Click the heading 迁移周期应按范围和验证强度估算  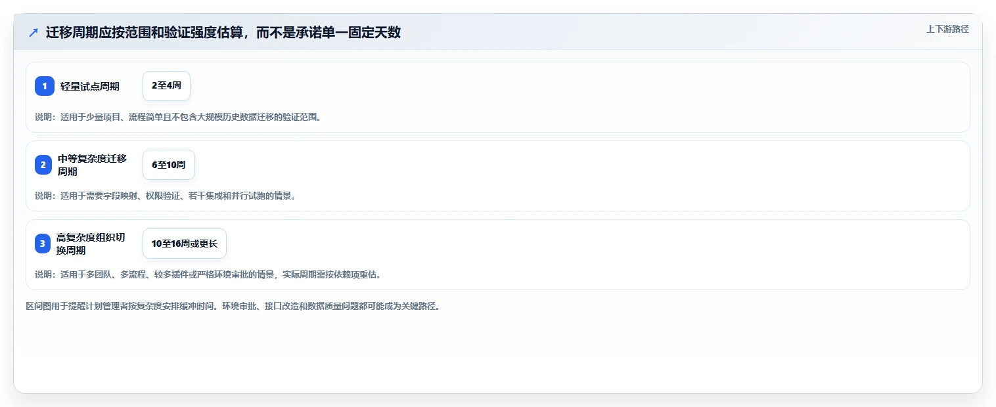[223, 33]
